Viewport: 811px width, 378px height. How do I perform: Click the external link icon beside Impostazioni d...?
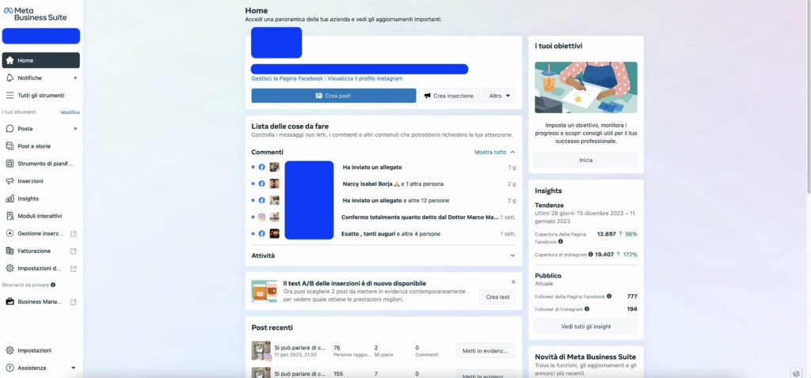74,269
